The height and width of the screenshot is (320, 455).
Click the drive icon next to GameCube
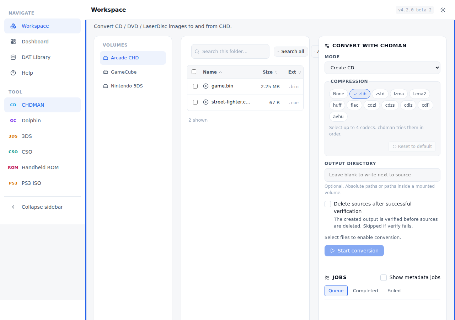(x=106, y=72)
